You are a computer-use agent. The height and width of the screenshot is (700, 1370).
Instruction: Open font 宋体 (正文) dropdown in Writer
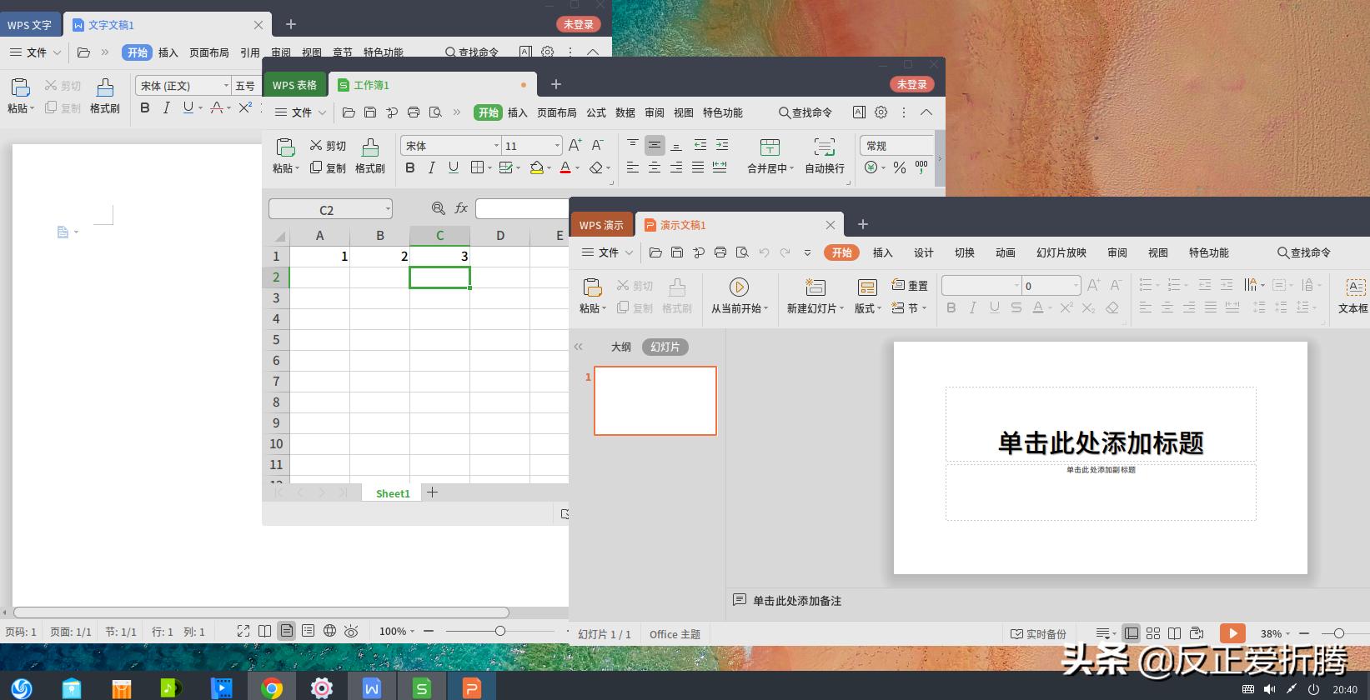[226, 86]
